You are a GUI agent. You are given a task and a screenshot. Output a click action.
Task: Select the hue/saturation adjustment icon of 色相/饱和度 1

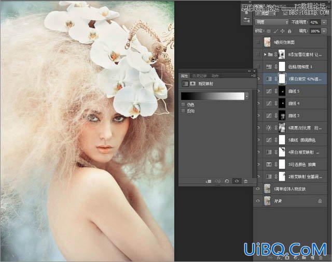(269, 67)
